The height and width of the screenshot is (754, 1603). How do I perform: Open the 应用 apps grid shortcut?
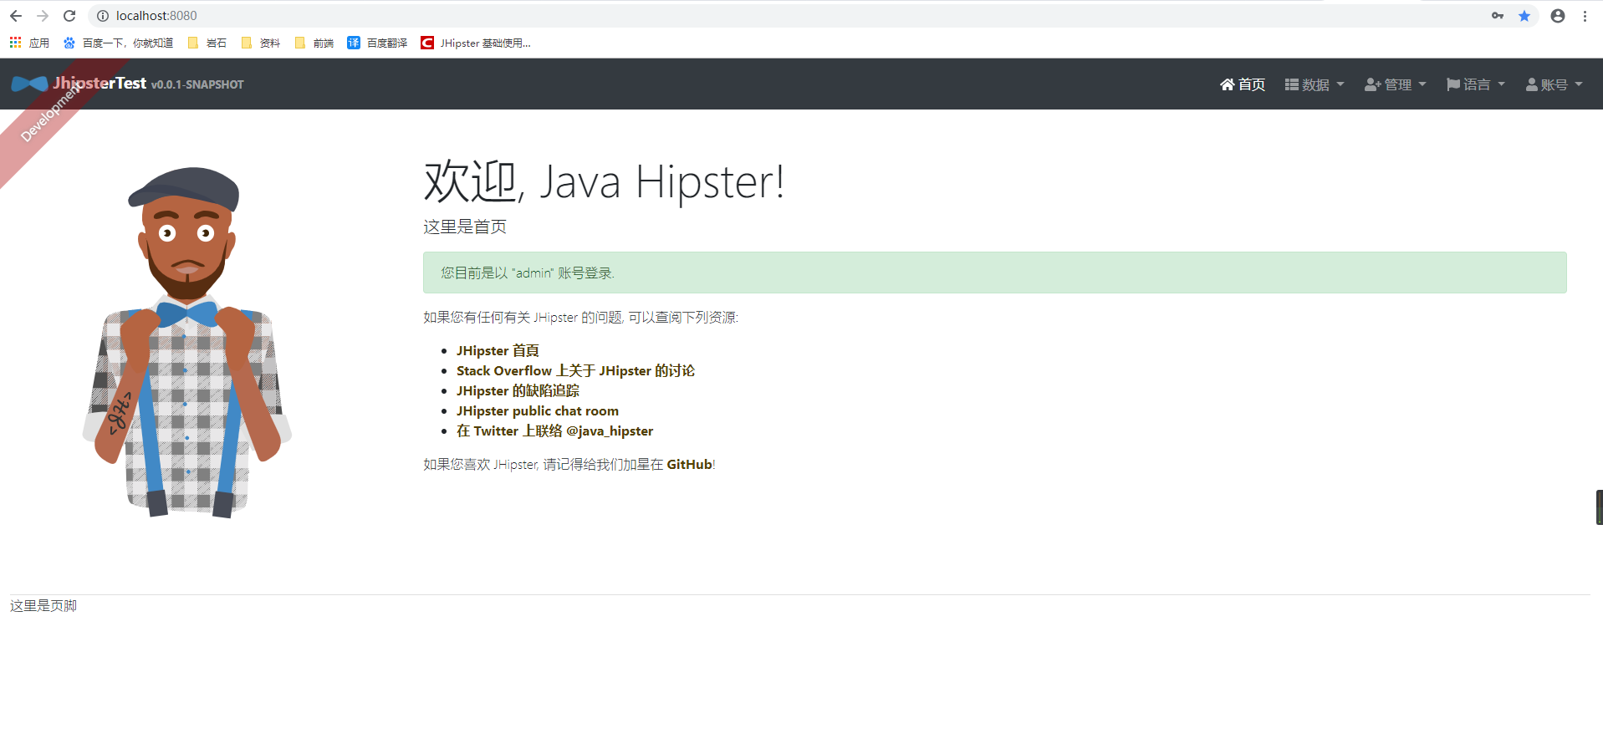point(29,43)
